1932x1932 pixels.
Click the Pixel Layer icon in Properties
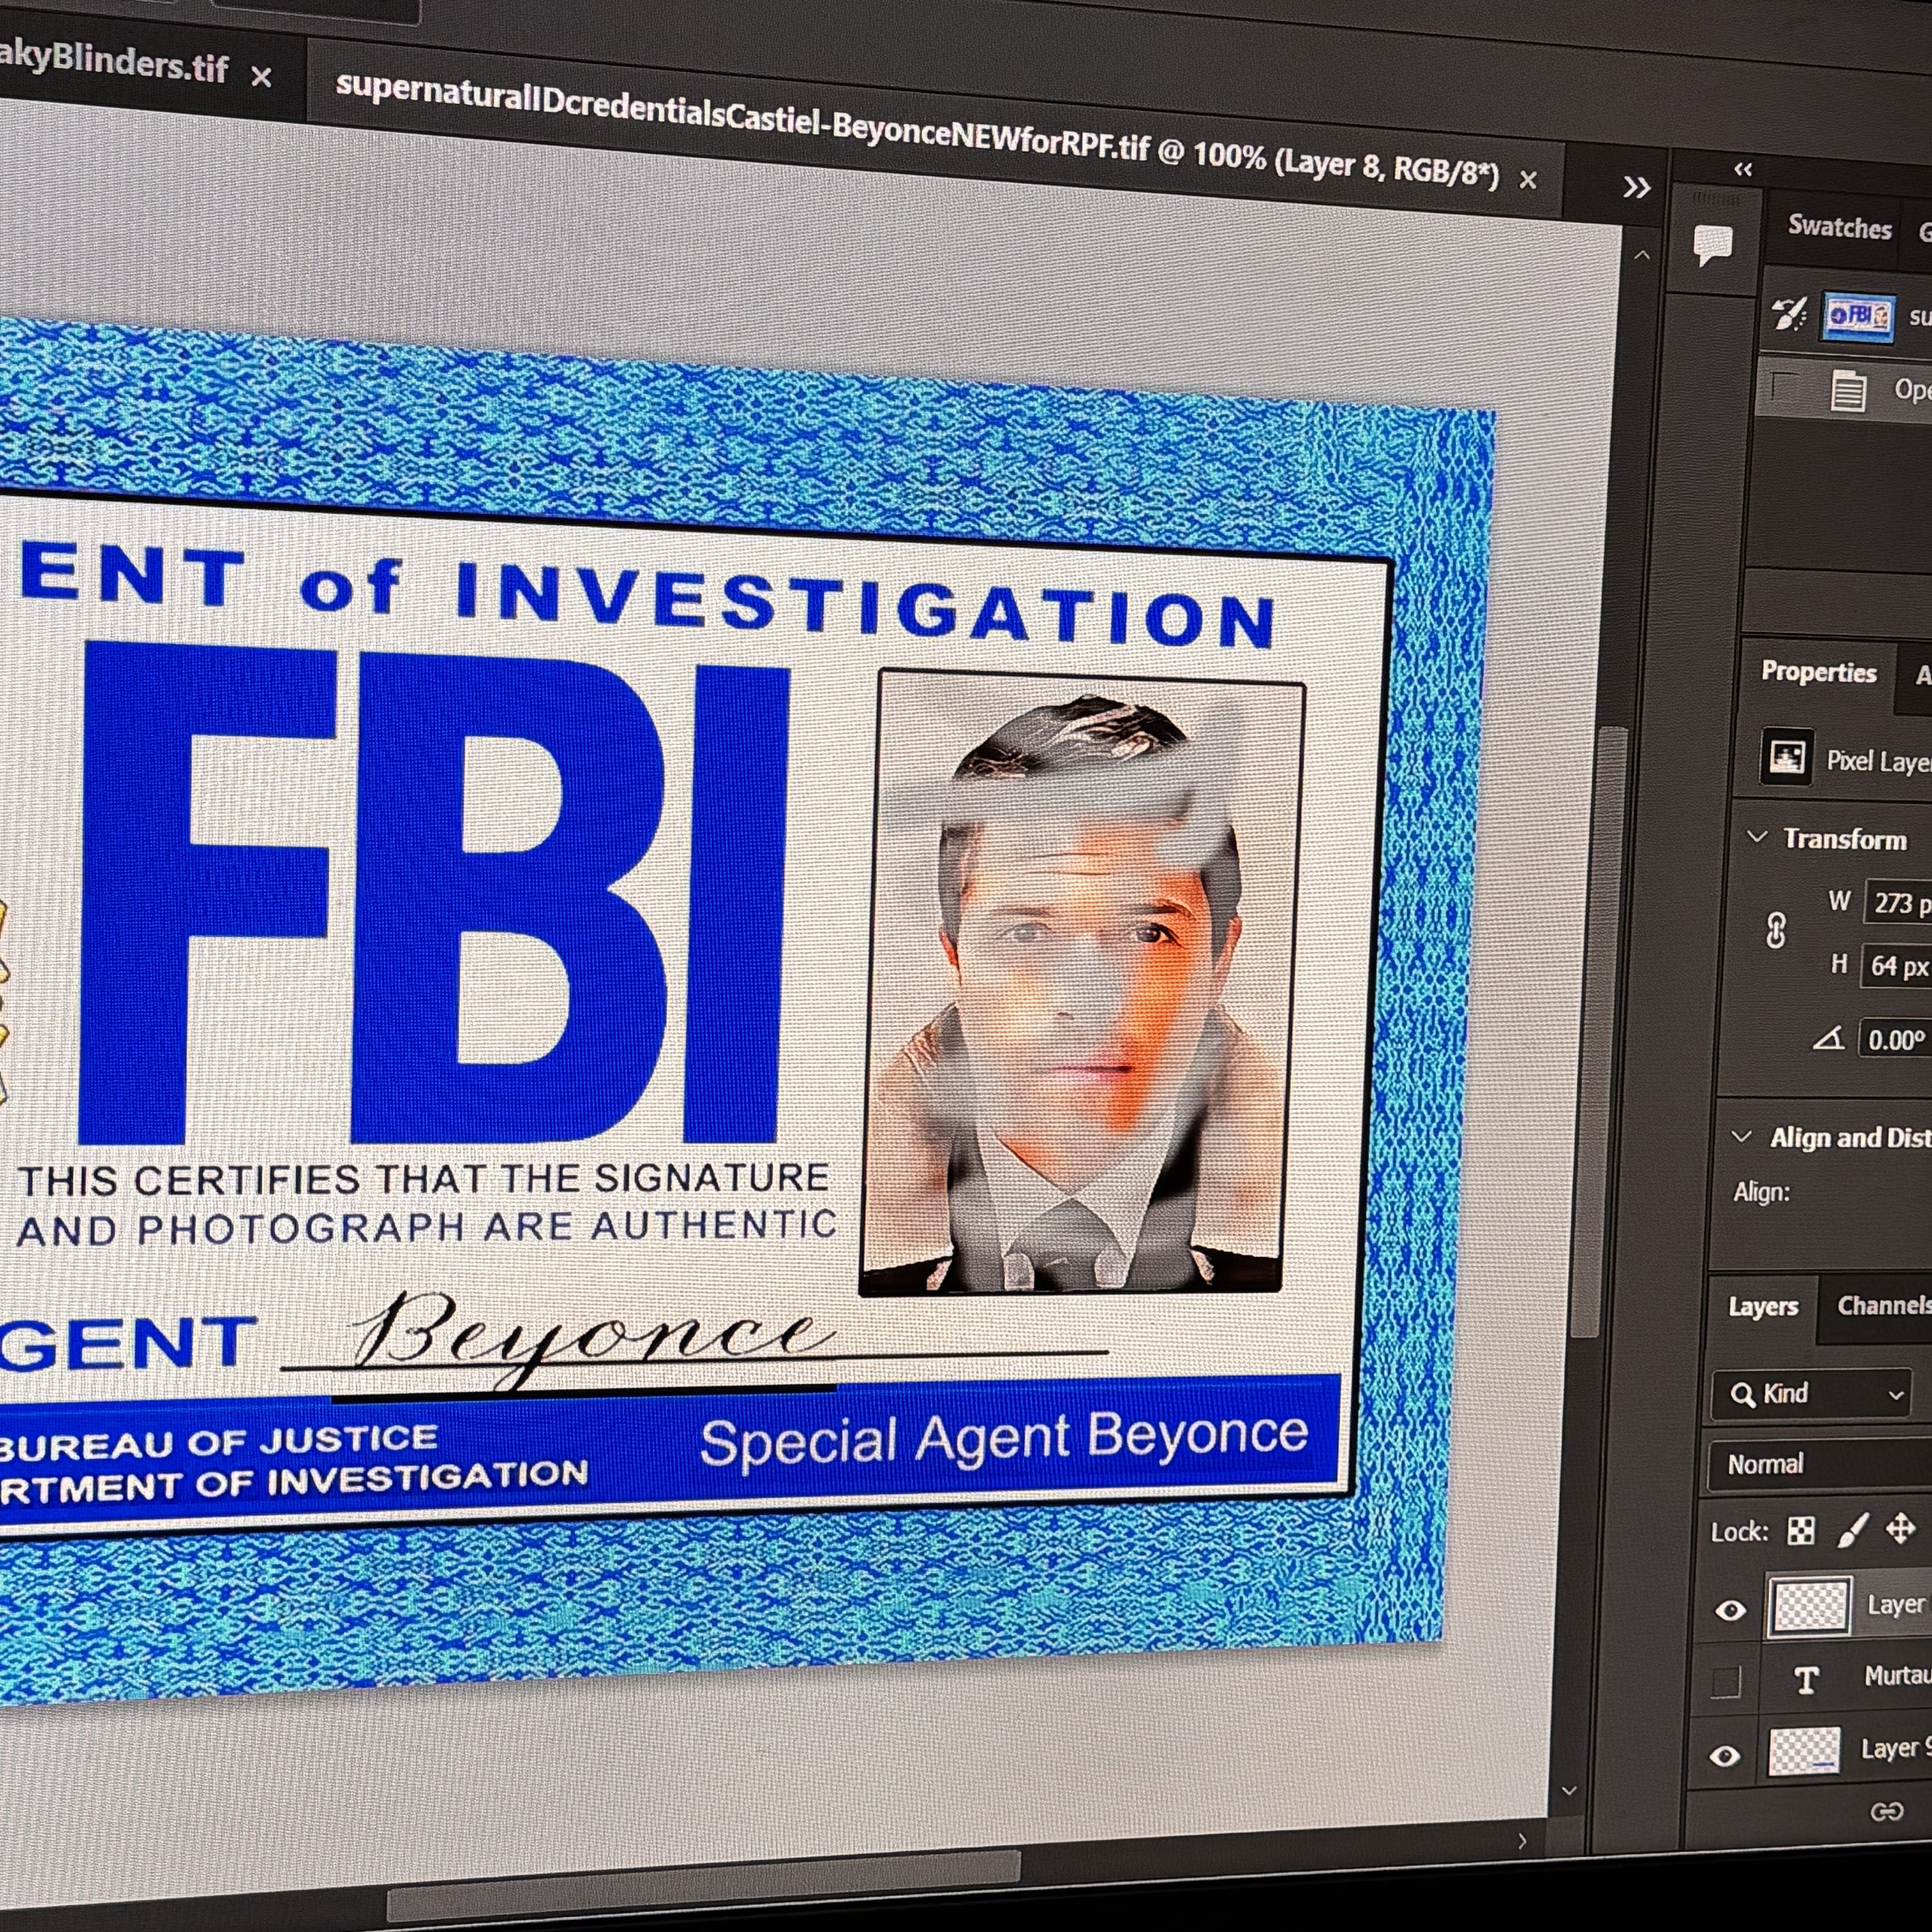1787,757
